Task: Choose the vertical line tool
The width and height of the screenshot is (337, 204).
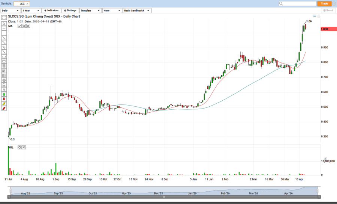Action: click(x=4, y=33)
